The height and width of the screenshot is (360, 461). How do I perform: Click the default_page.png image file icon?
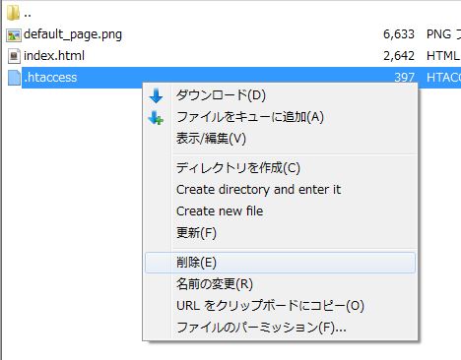[x=14, y=35]
